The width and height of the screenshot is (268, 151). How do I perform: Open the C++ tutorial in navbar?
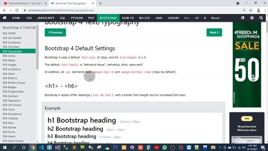(x=187, y=18)
